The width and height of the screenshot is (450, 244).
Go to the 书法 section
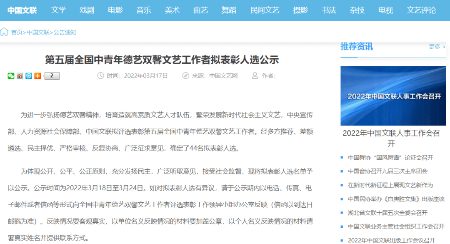pyautogui.click(x=329, y=10)
